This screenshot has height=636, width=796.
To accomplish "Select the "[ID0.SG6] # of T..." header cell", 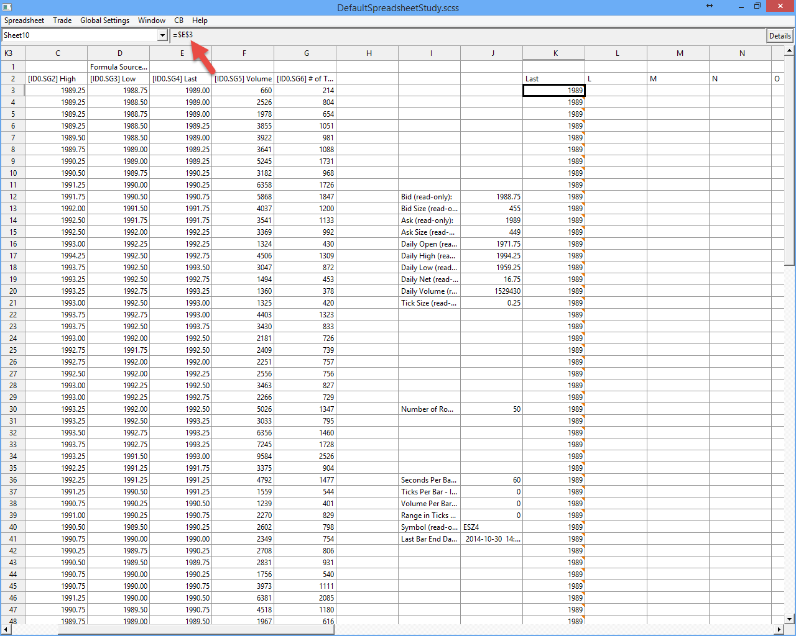I will point(305,79).
